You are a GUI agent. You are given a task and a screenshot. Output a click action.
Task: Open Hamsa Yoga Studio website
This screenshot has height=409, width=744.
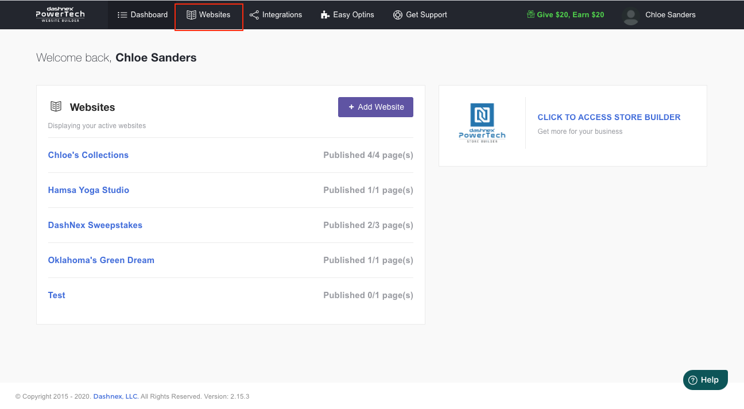pos(88,190)
